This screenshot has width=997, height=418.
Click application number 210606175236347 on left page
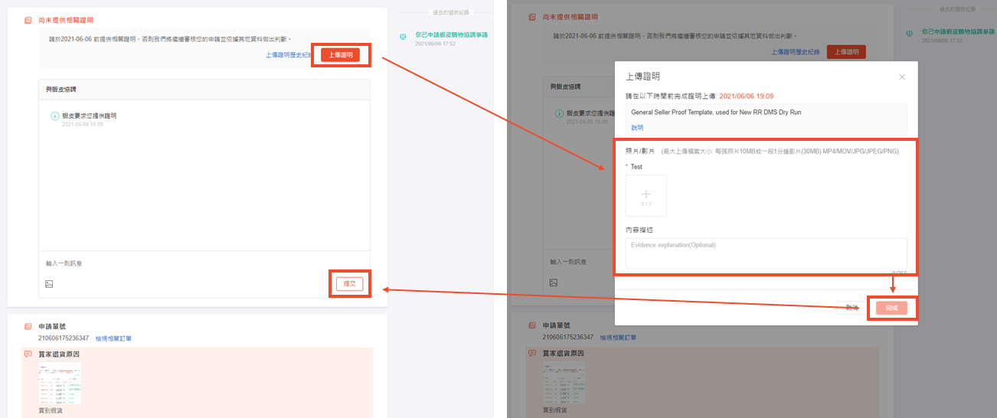tap(64, 338)
